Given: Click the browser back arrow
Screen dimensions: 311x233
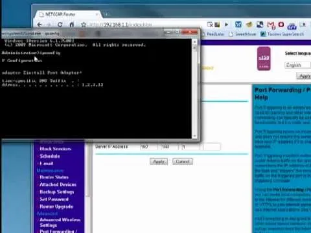Looking at the screenshot, I should [40, 25].
